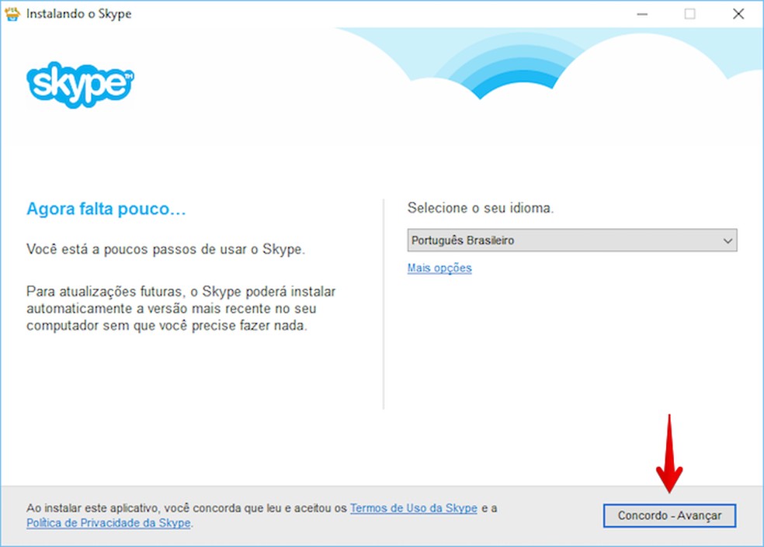Click the 'Instalando o Skype' window title
The height and width of the screenshot is (547, 764).
(79, 14)
